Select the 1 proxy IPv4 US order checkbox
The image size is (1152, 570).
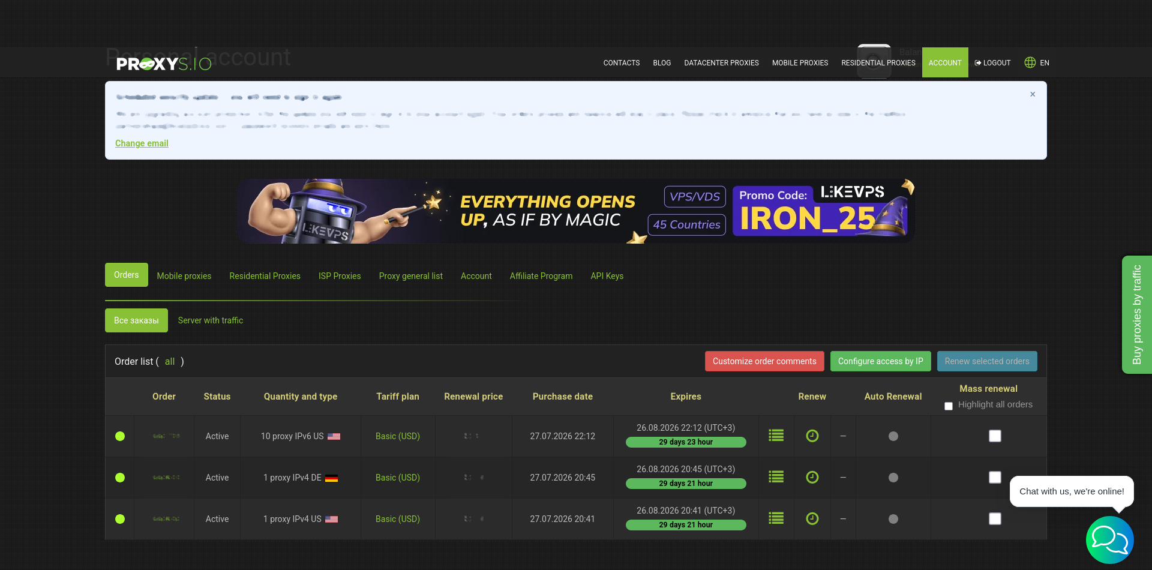coord(995,518)
